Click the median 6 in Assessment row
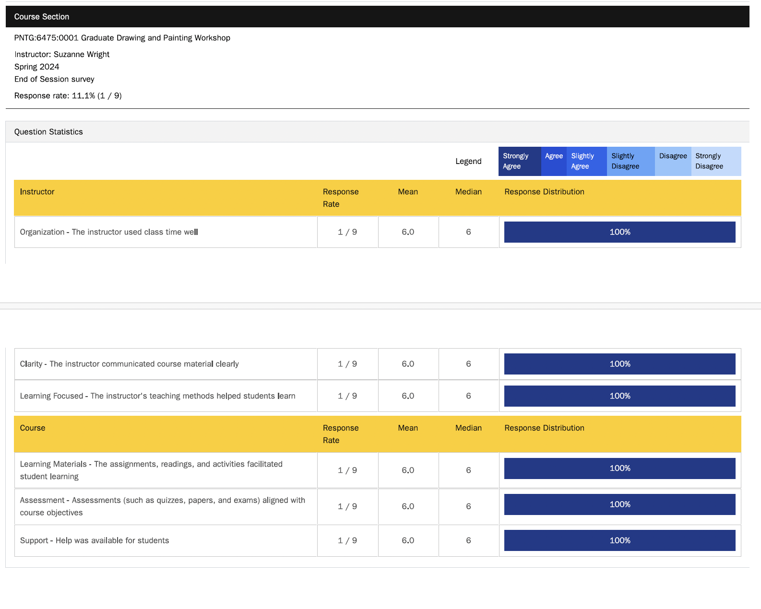Screen dimensions: 761x609 (x=468, y=506)
